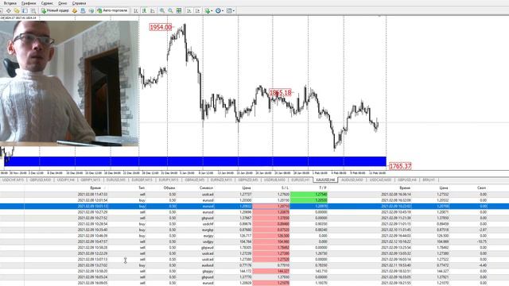The height and width of the screenshot is (286, 509).
Task: Select the trade row dated 2021.02.09 16:05:24
Action: click(x=254, y=277)
